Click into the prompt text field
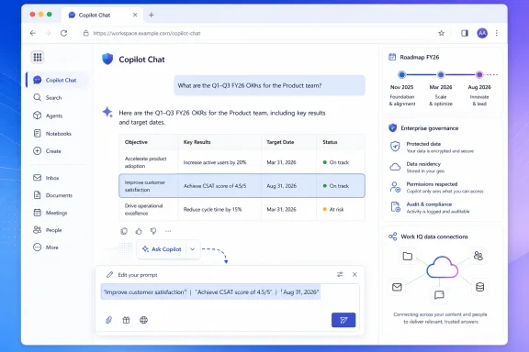The height and width of the screenshot is (352, 529). pos(230,296)
